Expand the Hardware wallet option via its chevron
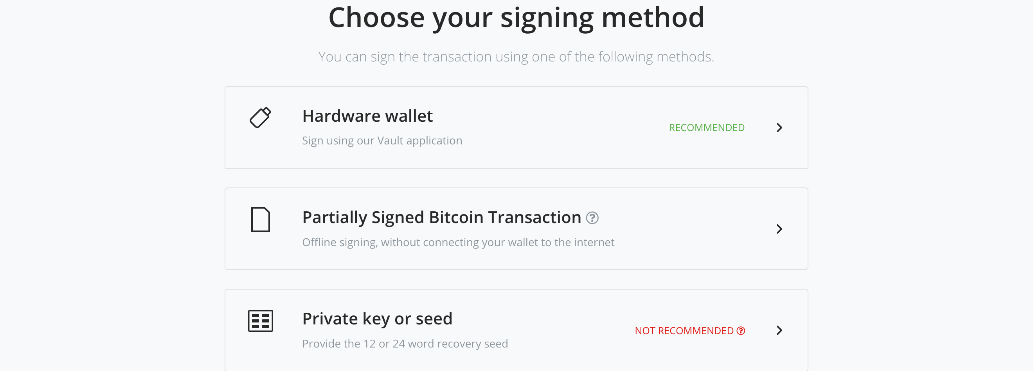 pyautogui.click(x=779, y=128)
